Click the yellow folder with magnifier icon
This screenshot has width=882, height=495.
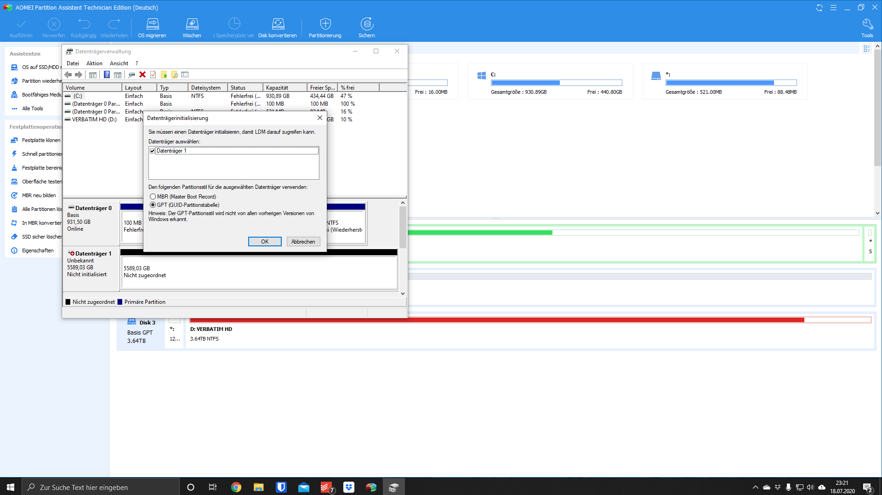tap(175, 75)
